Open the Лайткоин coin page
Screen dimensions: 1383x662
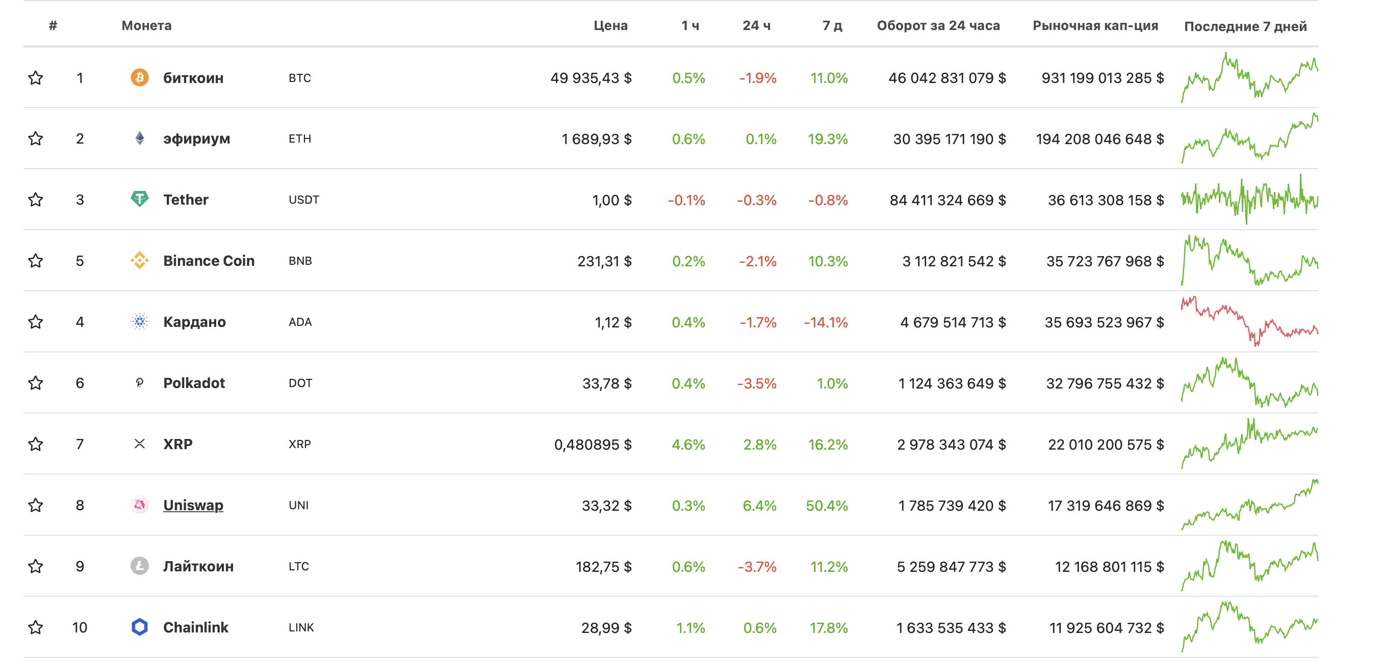[198, 567]
